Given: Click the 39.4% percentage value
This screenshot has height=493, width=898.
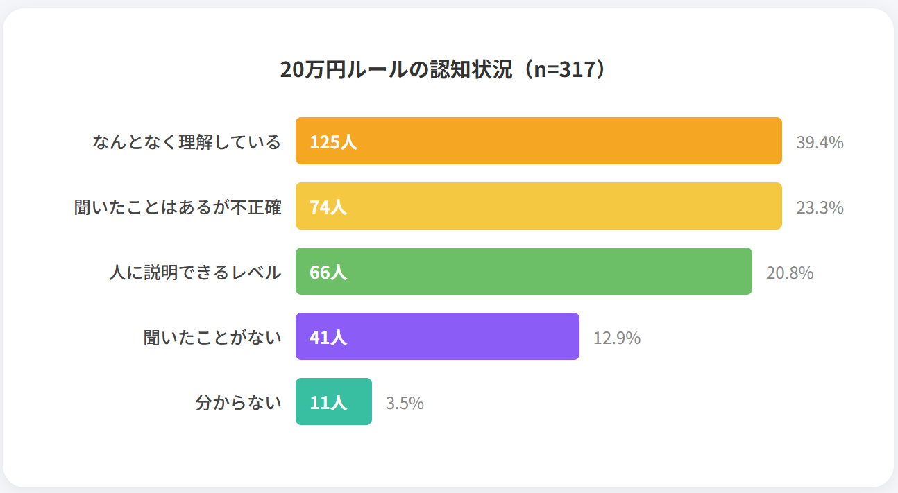Looking at the screenshot, I should pos(820,143).
